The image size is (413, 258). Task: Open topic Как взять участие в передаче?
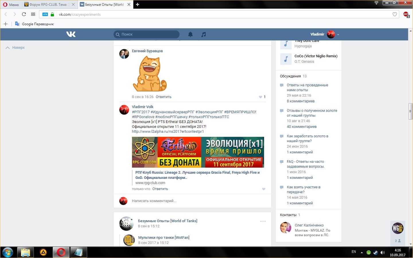304,189
